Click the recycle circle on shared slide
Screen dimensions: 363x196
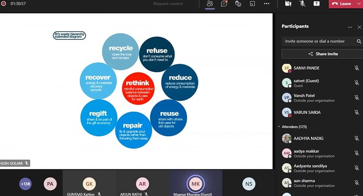(x=120, y=52)
